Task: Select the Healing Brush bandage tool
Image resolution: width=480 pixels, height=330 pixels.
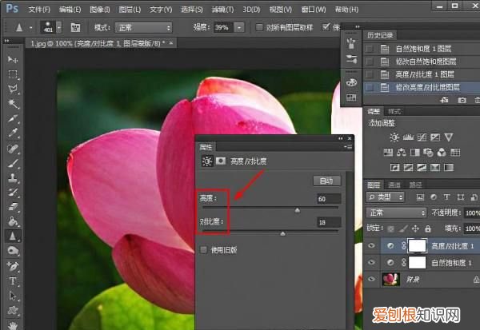Action: coord(13,149)
